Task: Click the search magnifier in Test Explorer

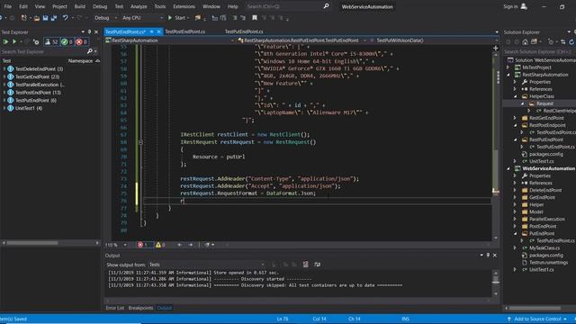Action: [x=90, y=51]
